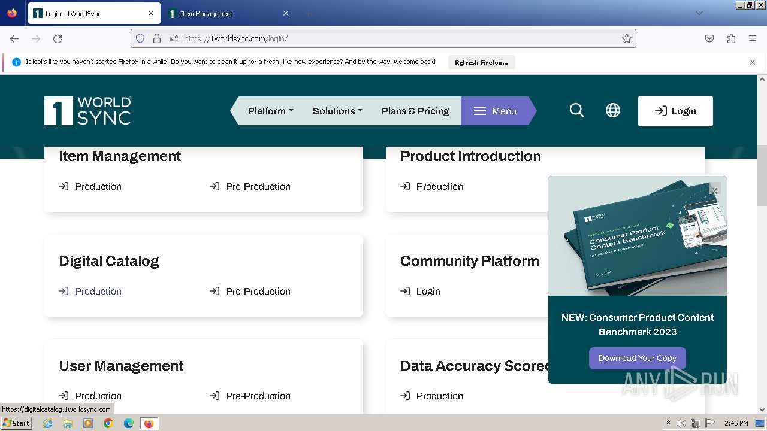Click the Windows Start button

[x=17, y=423]
